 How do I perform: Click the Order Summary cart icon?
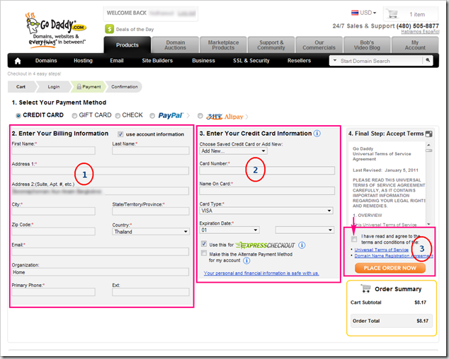pyautogui.click(x=365, y=289)
